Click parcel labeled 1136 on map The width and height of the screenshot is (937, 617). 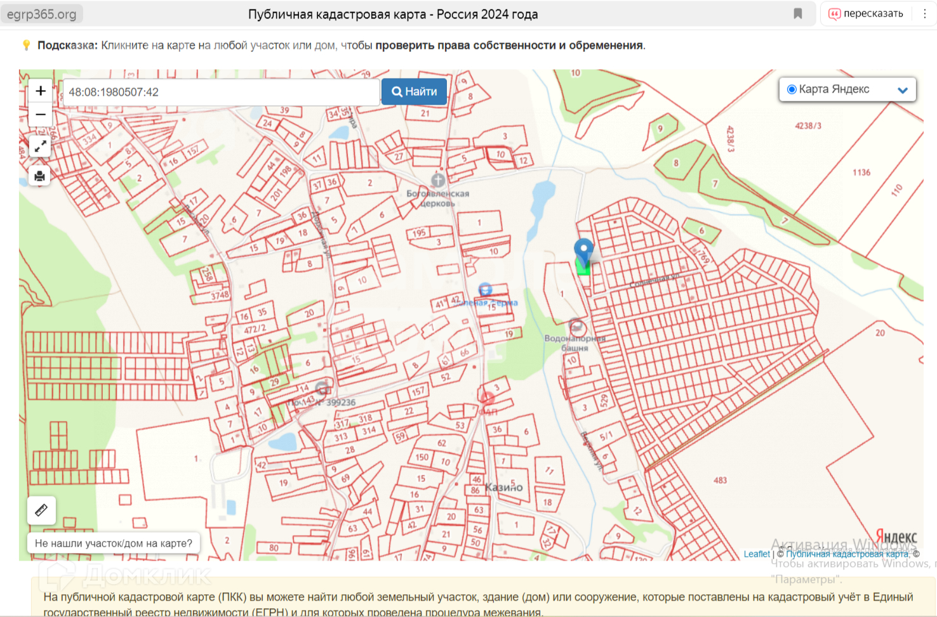(x=861, y=172)
